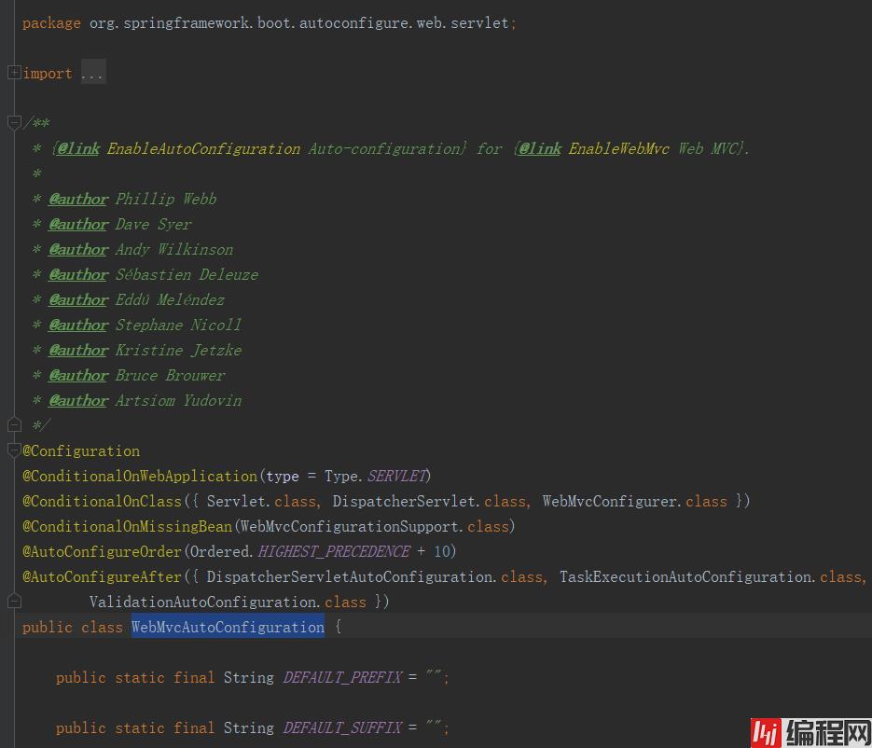Click the highlighted WebMvcAutoConfiguration class name
872x748 pixels.
(228, 627)
